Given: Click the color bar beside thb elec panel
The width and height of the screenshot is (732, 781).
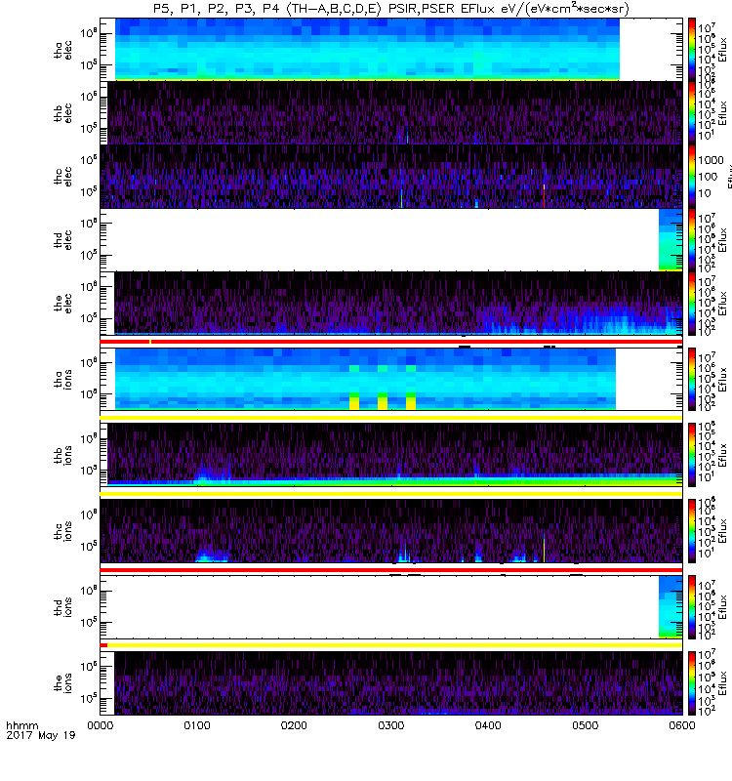Looking at the screenshot, I should pos(692,113).
